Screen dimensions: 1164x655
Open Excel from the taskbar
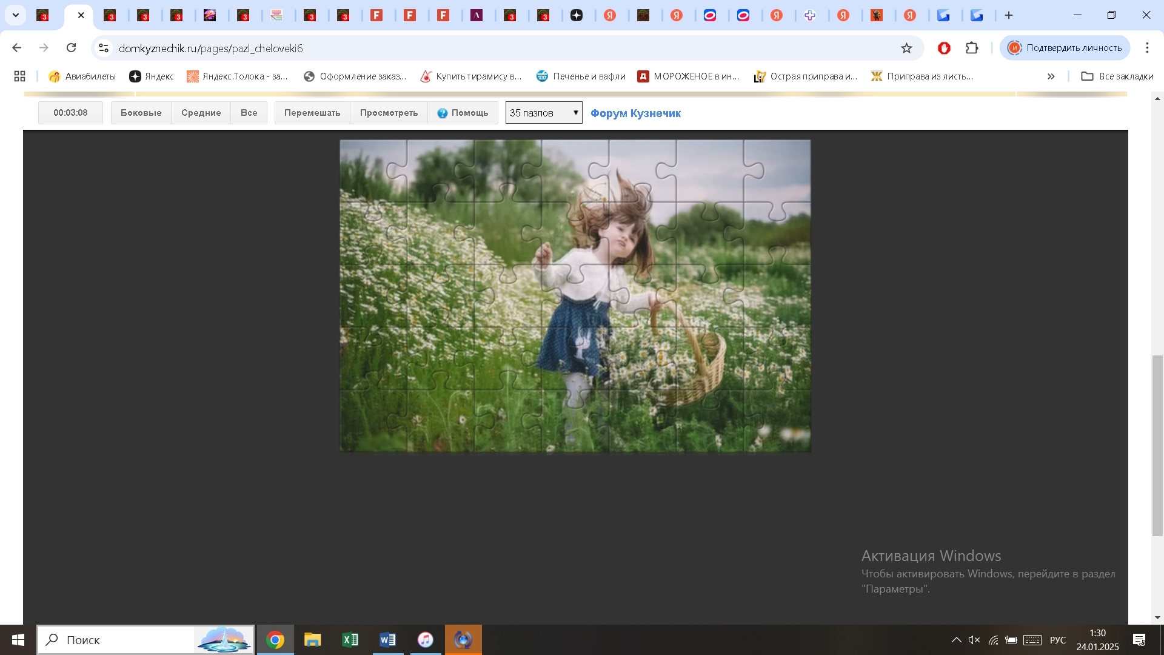point(350,640)
